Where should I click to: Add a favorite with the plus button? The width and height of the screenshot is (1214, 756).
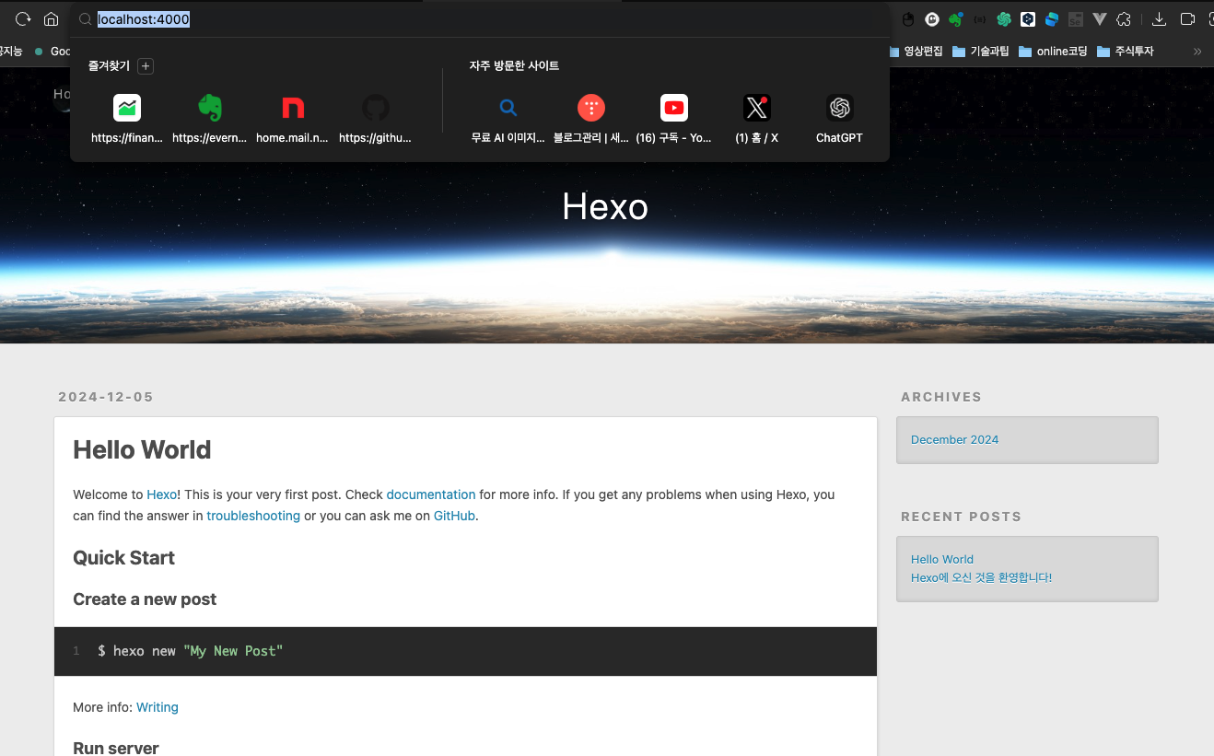pyautogui.click(x=146, y=66)
